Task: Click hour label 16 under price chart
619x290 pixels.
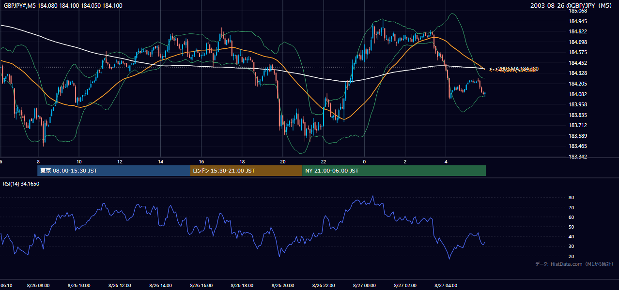Action: click(x=201, y=161)
